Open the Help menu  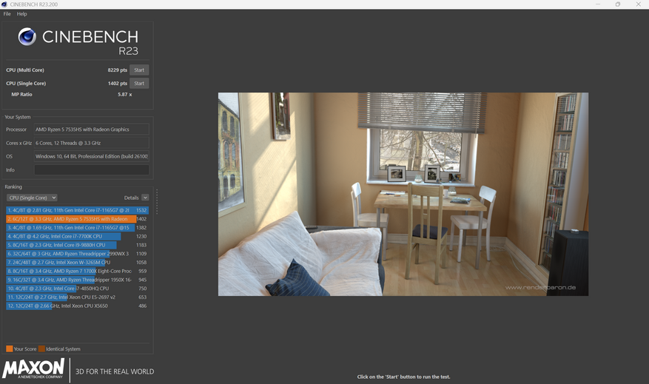pos(22,13)
